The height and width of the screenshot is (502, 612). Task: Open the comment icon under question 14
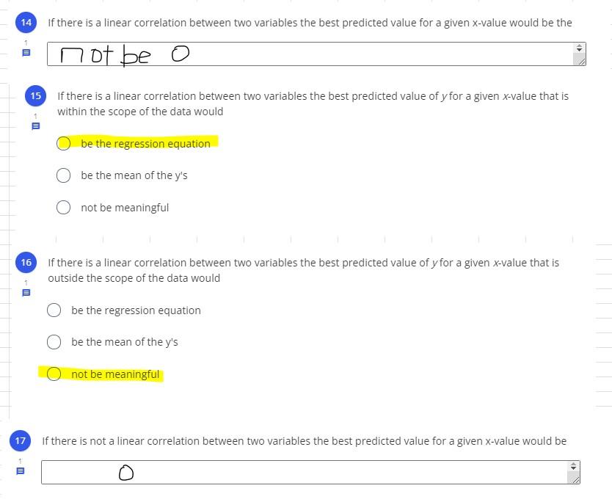click(26, 53)
